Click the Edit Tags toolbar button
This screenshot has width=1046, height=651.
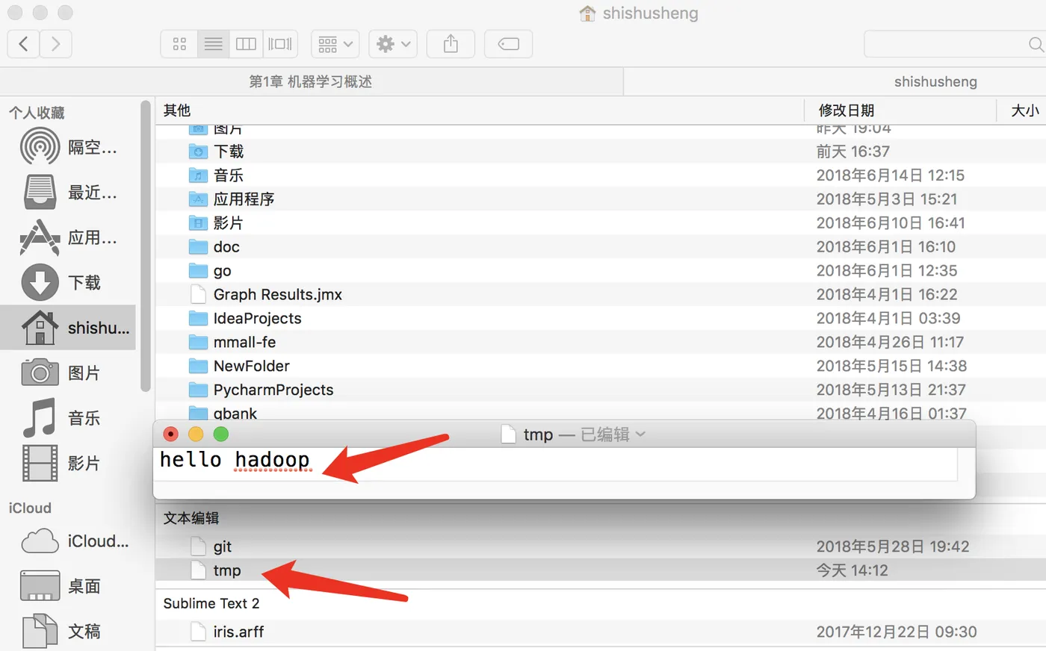[508, 44]
